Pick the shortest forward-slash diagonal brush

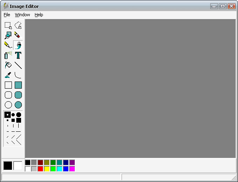[8, 137]
